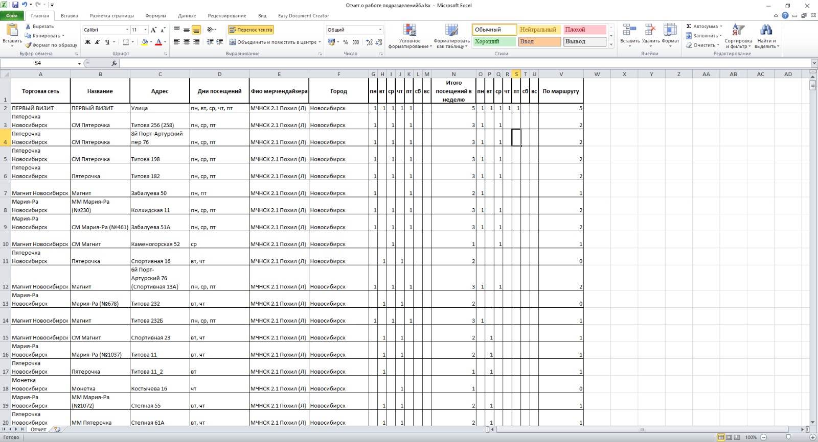The image size is (818, 442).
Task: Switch to the Вставка tab
Action: pyautogui.click(x=70, y=16)
